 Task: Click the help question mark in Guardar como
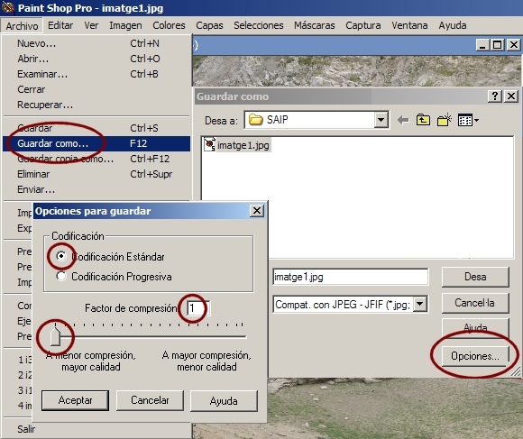pos(495,96)
